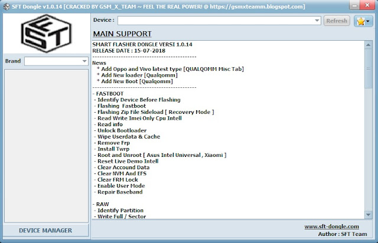Click the 'Device :' label
Screen dimensions: 378x243
[x=104, y=20]
